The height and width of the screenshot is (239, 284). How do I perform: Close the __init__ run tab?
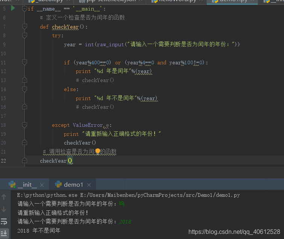pos(42,185)
